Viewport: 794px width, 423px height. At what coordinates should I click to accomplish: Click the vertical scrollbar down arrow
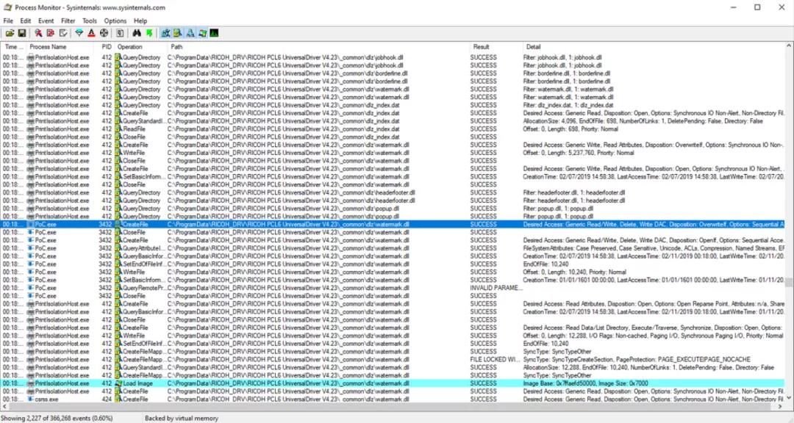(x=790, y=399)
